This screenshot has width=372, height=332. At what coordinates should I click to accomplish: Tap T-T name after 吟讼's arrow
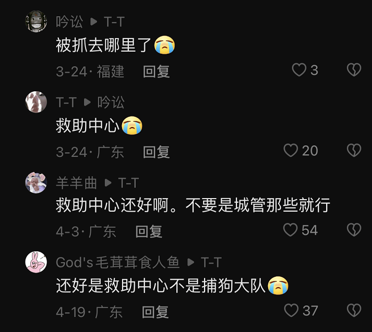tap(114, 22)
